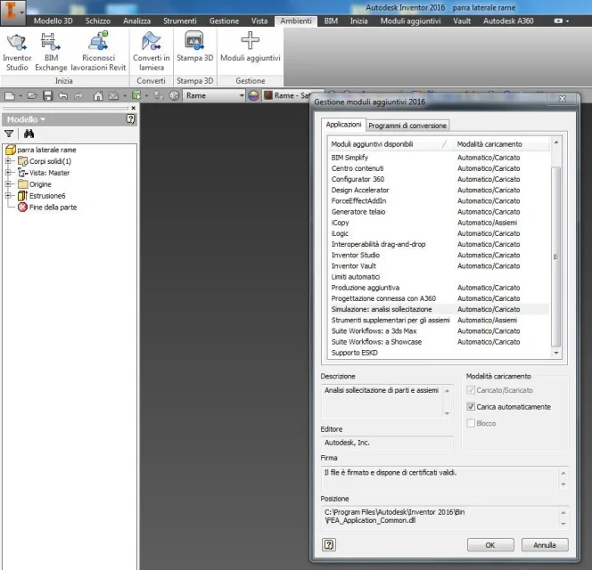Select iLogic add-in row
This screenshot has width=592, height=570.
click(x=438, y=233)
